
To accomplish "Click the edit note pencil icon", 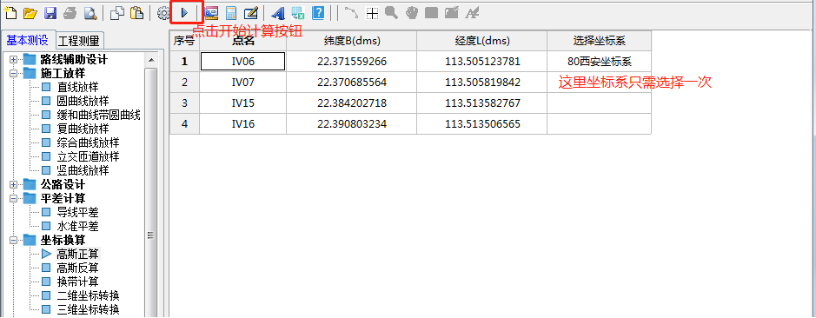I will (251, 13).
